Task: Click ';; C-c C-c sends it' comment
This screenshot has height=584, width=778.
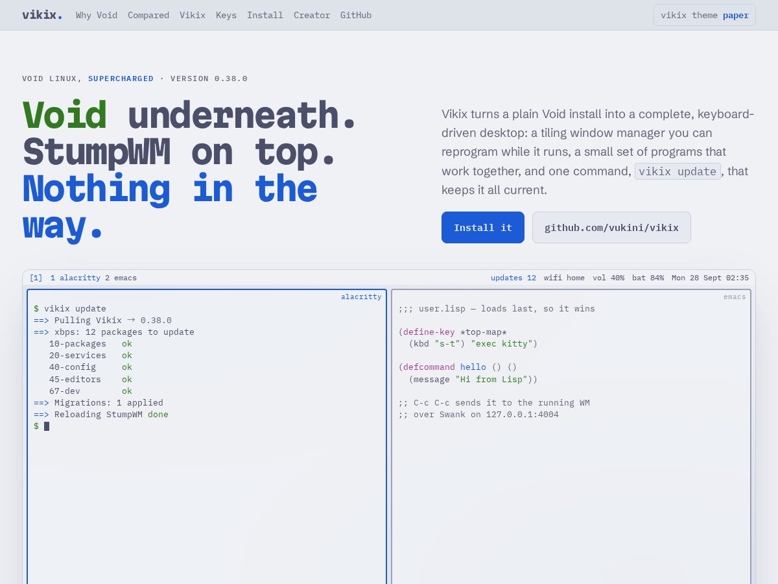Action: click(494, 403)
